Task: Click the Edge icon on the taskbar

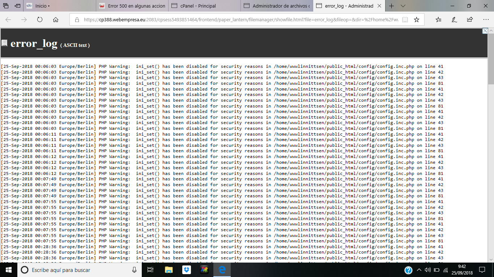Action: tap(222, 270)
